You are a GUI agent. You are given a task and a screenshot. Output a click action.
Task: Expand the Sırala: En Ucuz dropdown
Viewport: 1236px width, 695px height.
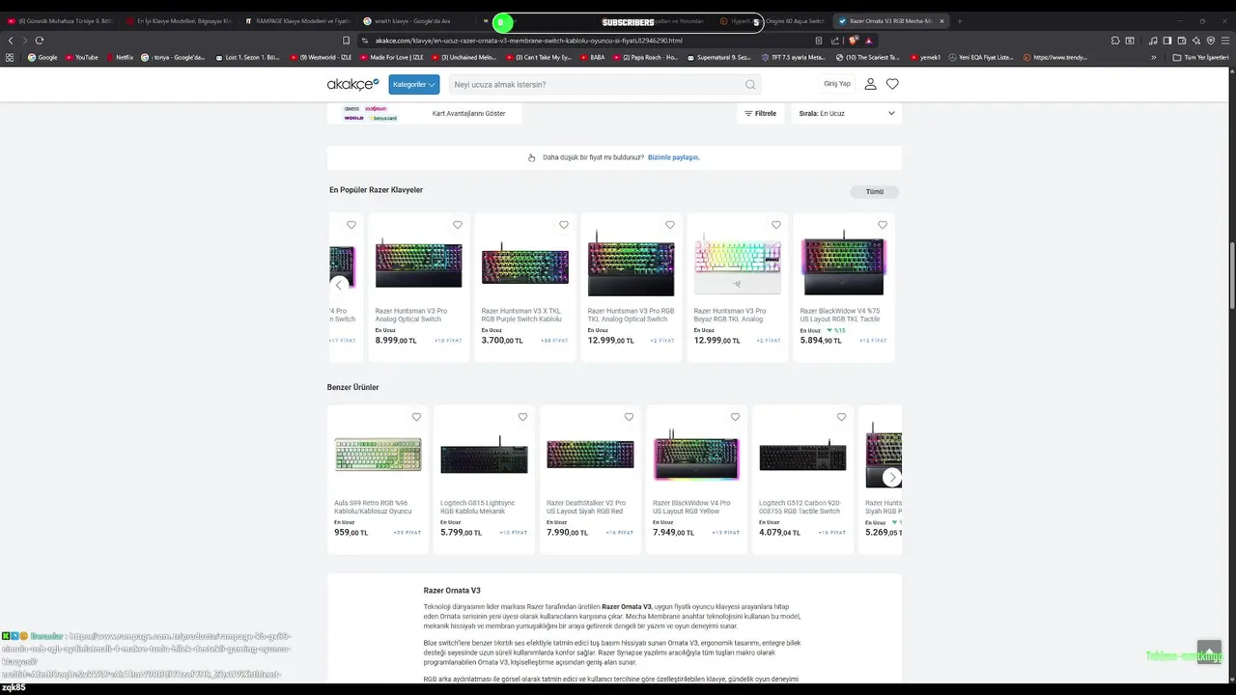click(847, 113)
